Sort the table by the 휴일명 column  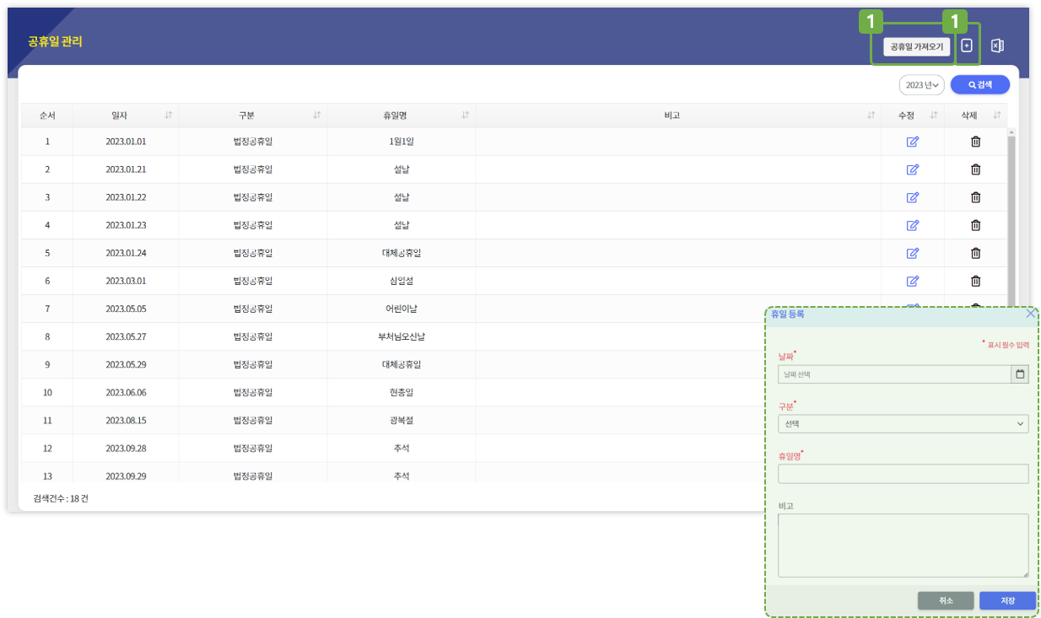pos(466,116)
